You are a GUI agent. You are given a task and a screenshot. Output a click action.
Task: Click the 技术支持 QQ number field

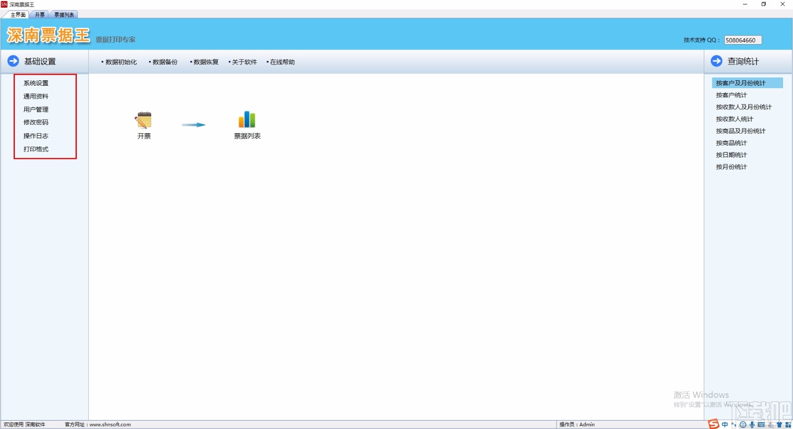[x=743, y=40]
